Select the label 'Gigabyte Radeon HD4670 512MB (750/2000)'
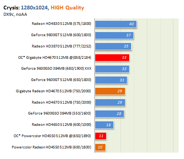This screenshot has height=159, width=184. pos(53,91)
